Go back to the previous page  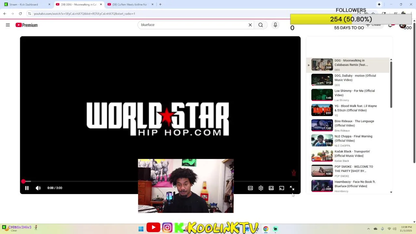[5, 14]
